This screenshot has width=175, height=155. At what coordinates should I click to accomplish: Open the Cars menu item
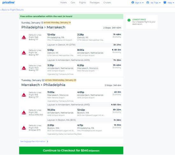pyautogui.click(x=73, y=3)
